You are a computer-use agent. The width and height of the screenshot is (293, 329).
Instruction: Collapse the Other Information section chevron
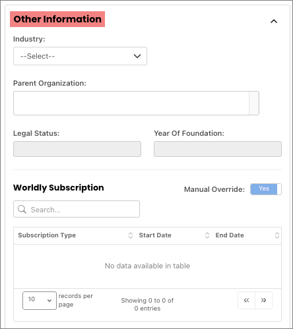[274, 21]
